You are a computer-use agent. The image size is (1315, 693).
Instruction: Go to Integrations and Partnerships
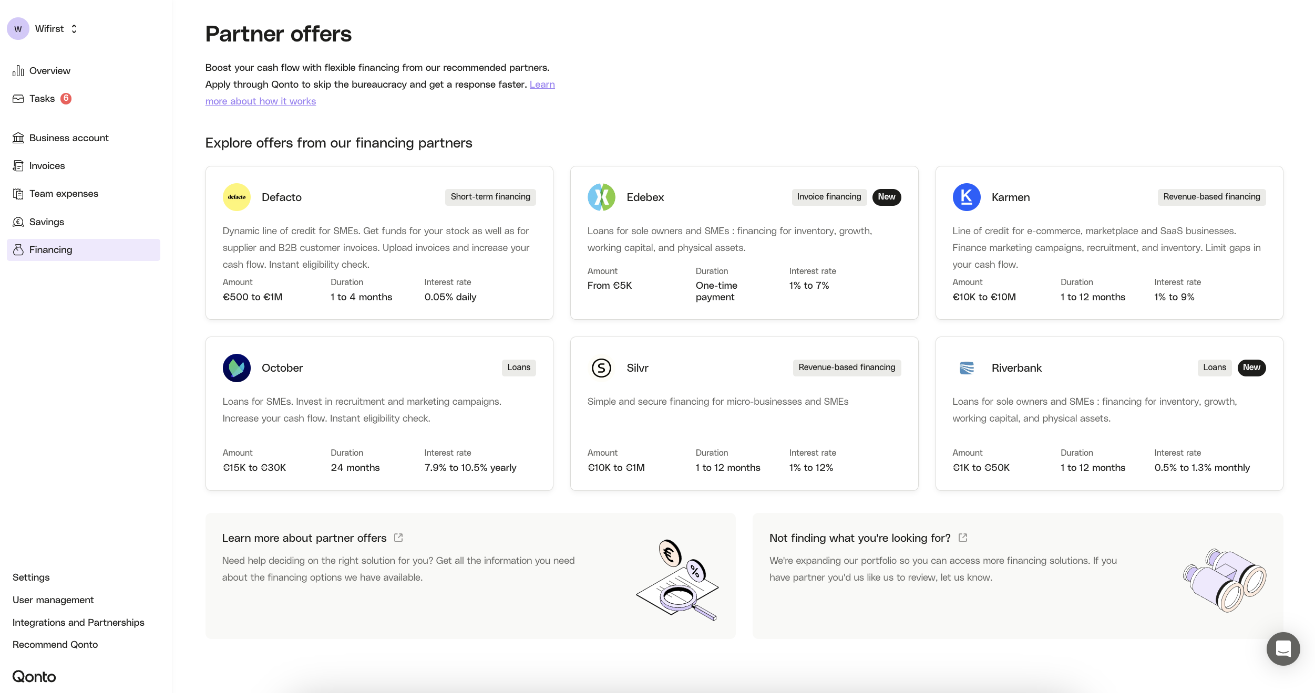(x=78, y=623)
